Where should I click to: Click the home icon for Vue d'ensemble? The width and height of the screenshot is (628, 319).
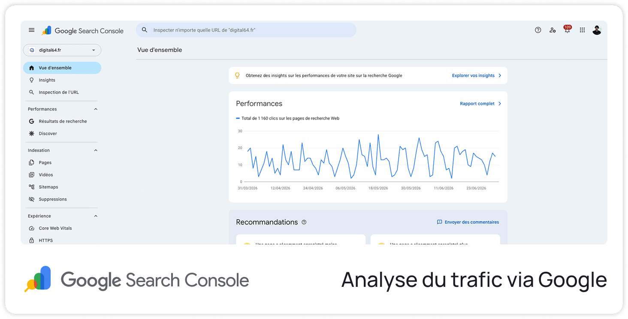pos(31,68)
